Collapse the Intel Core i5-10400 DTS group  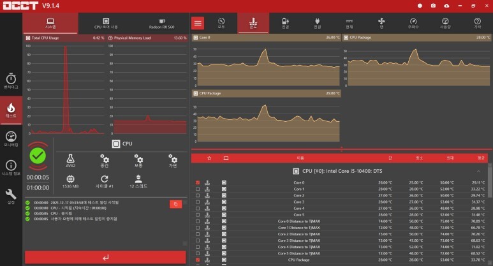478,171
